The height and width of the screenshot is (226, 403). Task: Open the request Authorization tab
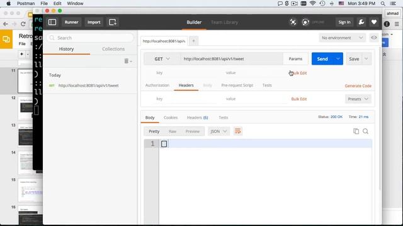tap(157, 85)
